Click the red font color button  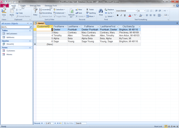(x=130, y=15)
